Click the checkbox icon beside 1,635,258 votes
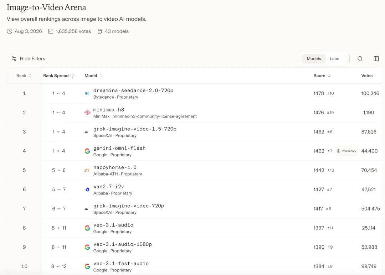Screen dimensions: 385x275 pos(51,31)
